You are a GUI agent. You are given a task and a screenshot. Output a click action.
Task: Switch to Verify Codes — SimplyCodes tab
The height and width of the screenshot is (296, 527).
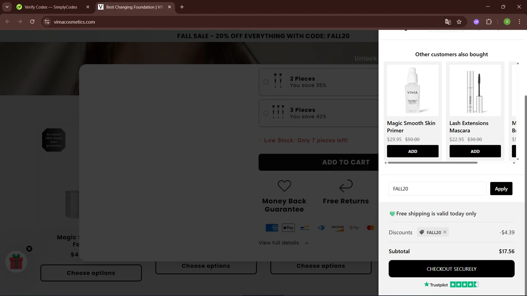pos(51,7)
